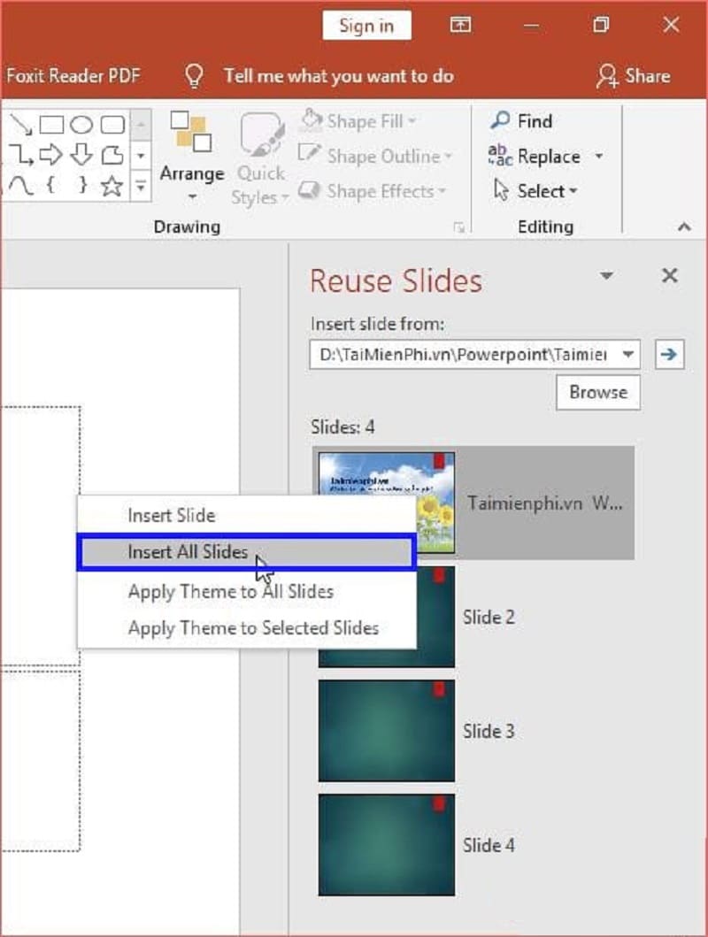Expand the slide source path dropdown
Image resolution: width=708 pixels, height=937 pixels.
628,355
